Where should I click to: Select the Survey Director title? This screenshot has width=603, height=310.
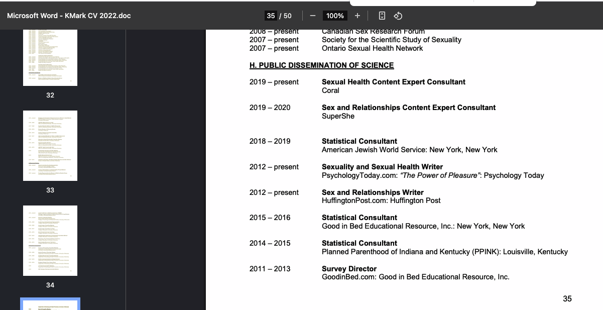(349, 269)
